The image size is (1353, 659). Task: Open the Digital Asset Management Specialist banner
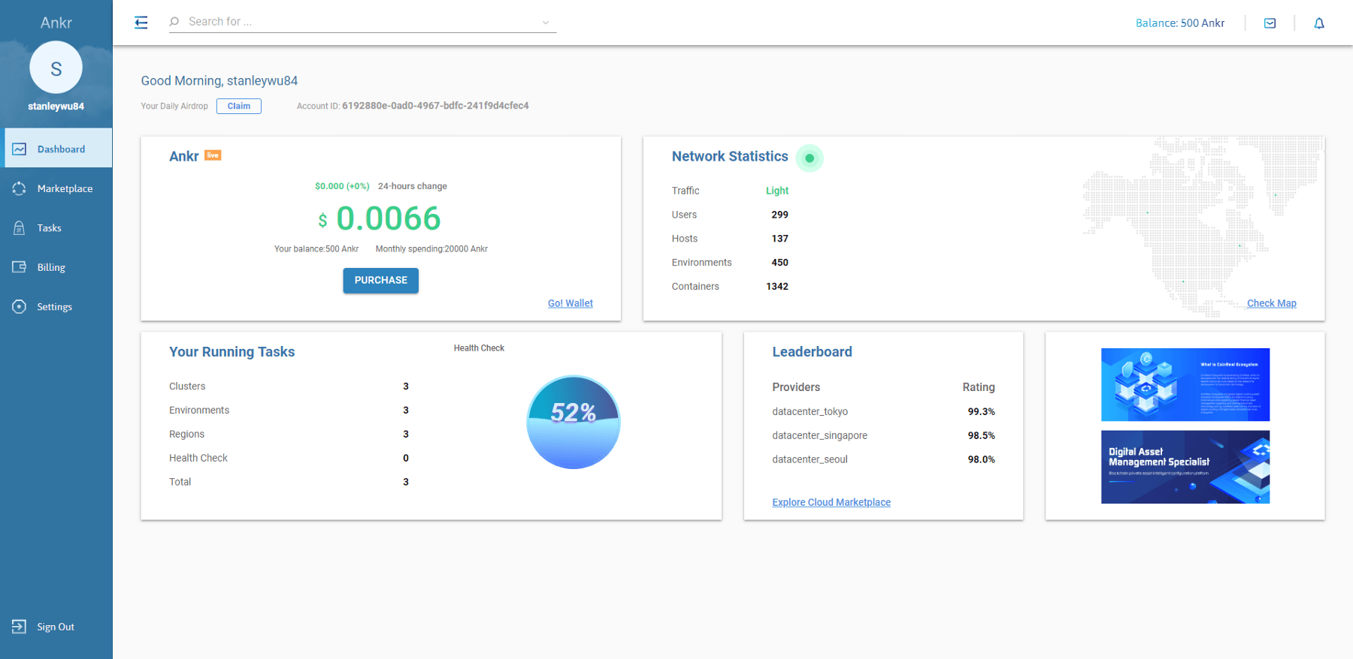1185,467
